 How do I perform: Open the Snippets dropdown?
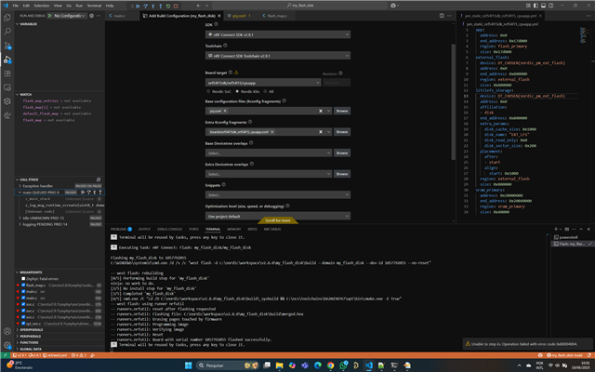[278, 194]
